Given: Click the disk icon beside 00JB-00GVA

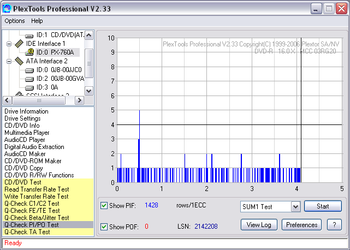Looking at the screenshot, I should click(29, 79).
